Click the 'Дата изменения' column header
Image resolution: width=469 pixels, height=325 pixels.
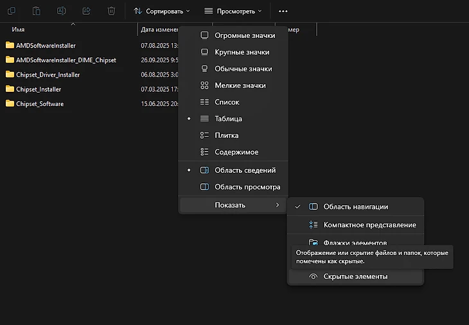(x=156, y=30)
